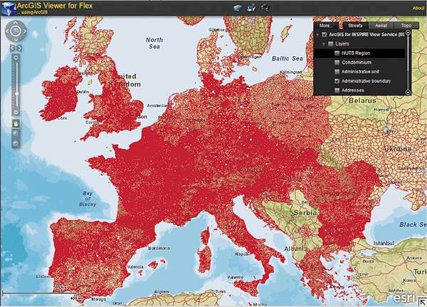
Task: Open the layers widget in header
Action: pos(237,8)
